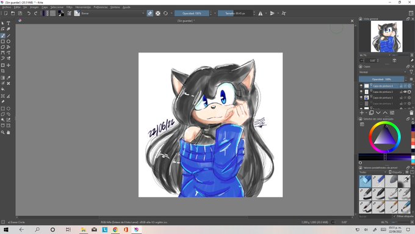Open brush editor settings
This screenshot has height=234, width=415.
pos(69,13)
